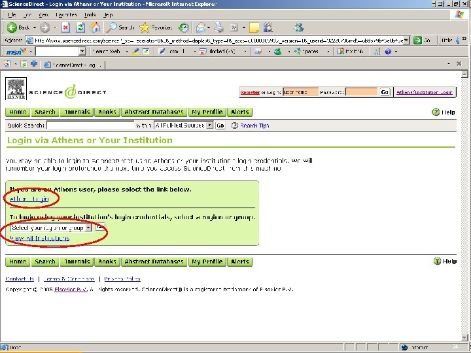Viewport: 471px width, 353px height.
Task: Print the page with the printer icon
Action: pyautogui.click(x=219, y=27)
